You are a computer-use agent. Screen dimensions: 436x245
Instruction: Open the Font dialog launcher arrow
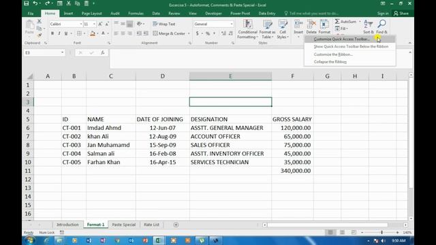click(109, 43)
